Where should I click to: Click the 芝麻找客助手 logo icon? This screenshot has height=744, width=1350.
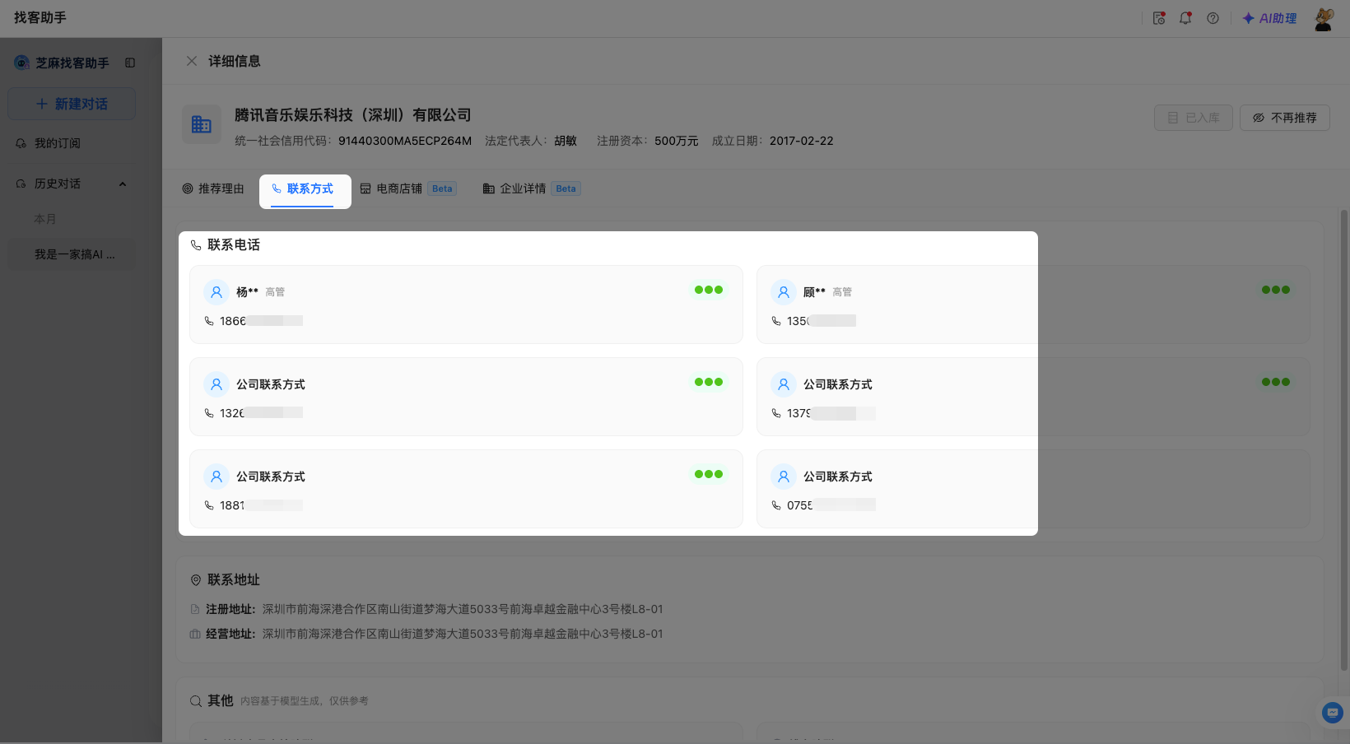point(21,63)
